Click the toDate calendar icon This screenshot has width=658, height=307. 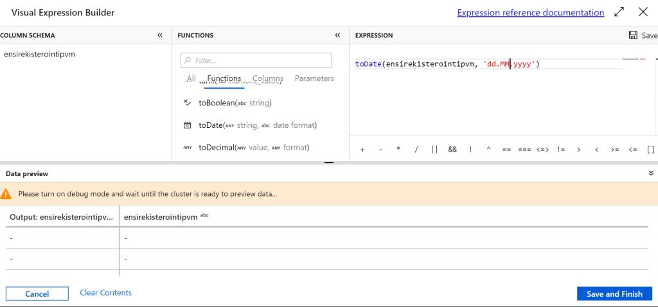point(187,125)
